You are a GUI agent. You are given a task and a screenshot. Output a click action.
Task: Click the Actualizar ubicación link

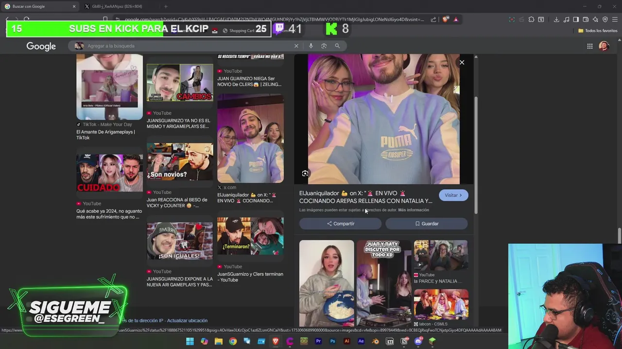[187, 320]
